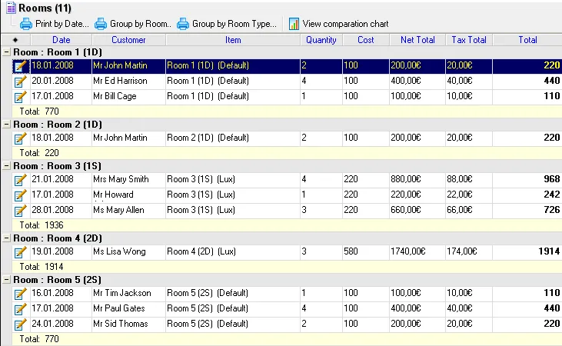Select the date 16.01.2008 cell
This screenshot has width=562, height=346.
pyautogui.click(x=61, y=293)
